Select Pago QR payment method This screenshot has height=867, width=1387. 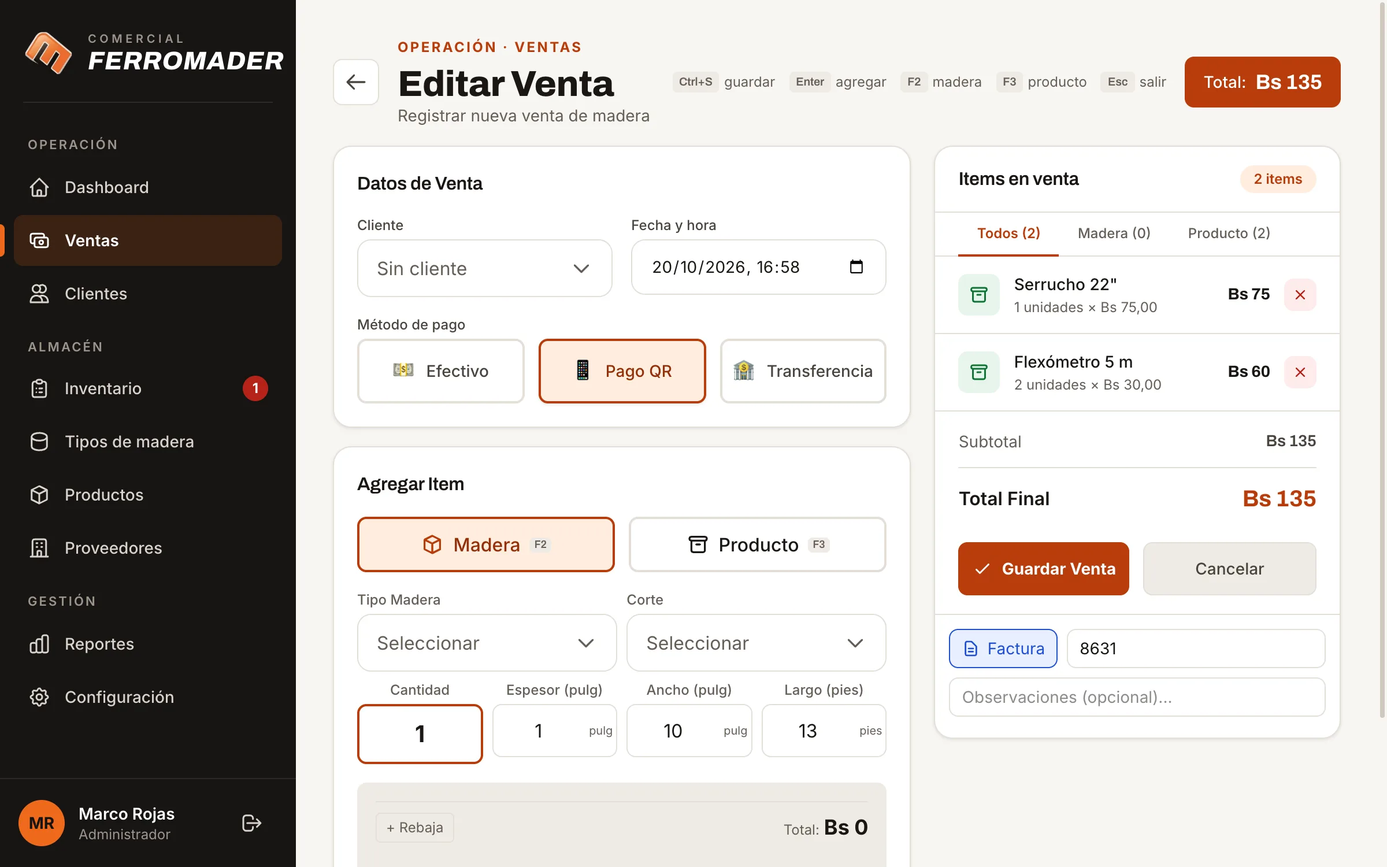pos(622,371)
